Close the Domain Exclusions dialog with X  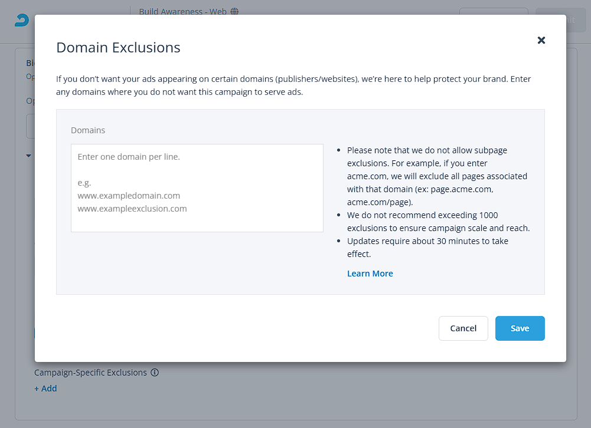[541, 40]
